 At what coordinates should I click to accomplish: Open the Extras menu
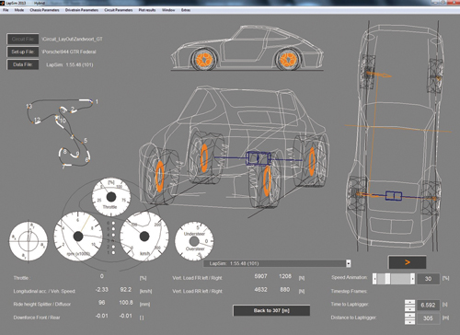click(x=186, y=10)
